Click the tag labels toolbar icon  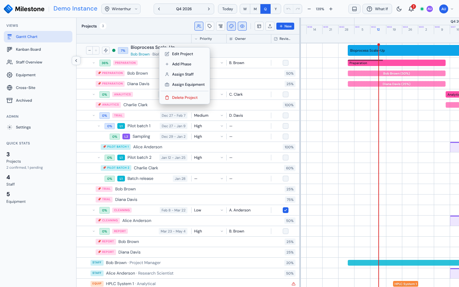tap(210, 26)
